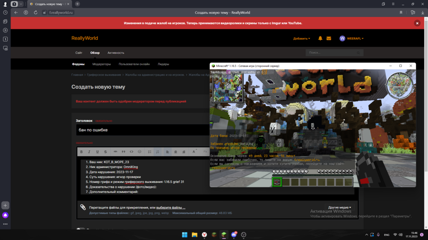Reload the page with the refresh icon

pyautogui.click(x=36, y=12)
